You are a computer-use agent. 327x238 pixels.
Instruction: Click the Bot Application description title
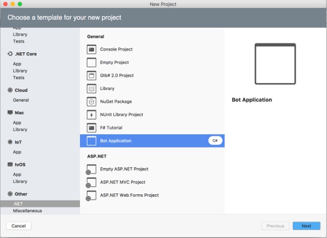252,100
